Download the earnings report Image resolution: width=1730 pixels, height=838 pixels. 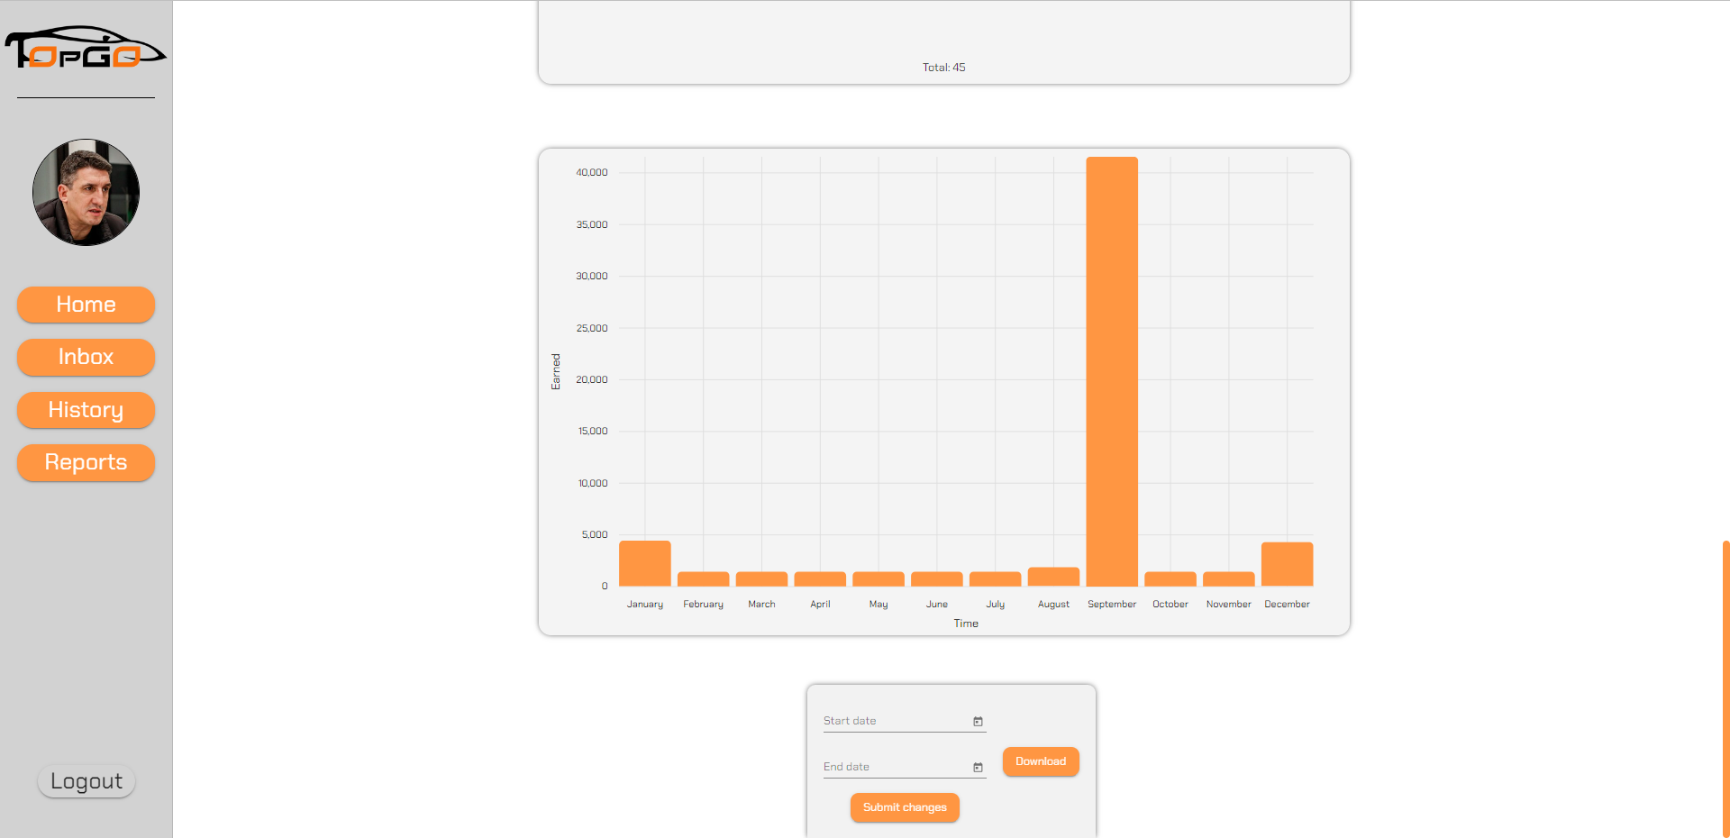coord(1040,761)
